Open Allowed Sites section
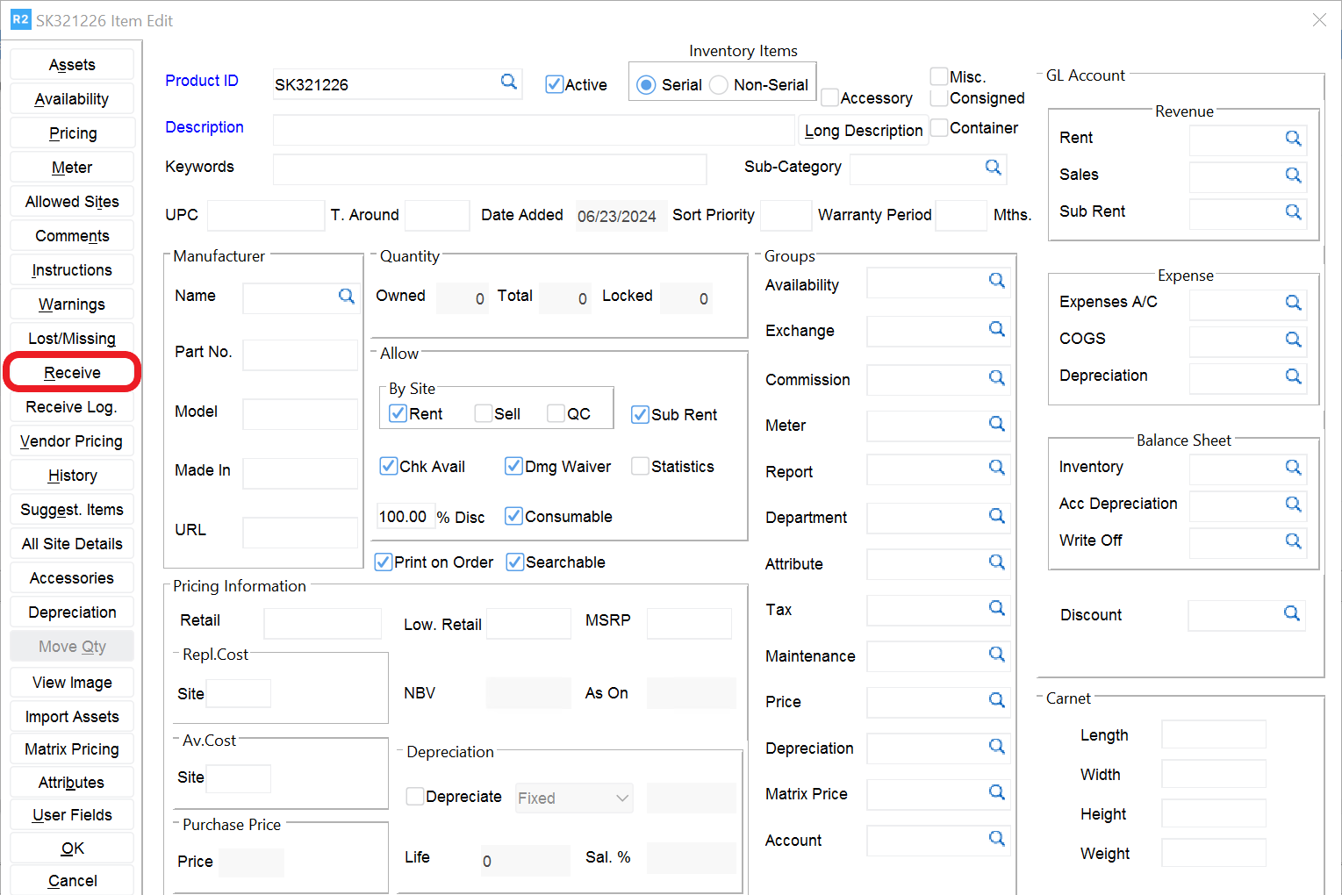This screenshot has width=1342, height=895. [x=72, y=202]
